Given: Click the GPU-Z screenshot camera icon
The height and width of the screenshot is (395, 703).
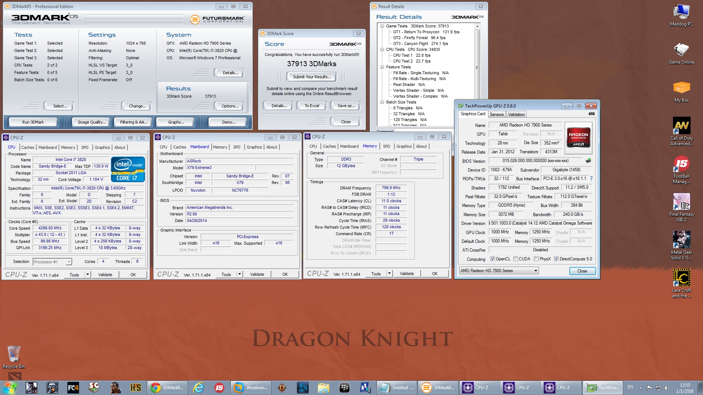Looking at the screenshot, I should 591,114.
